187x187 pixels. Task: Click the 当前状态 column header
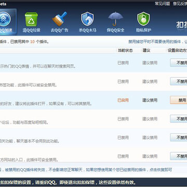(x=125, y=50)
